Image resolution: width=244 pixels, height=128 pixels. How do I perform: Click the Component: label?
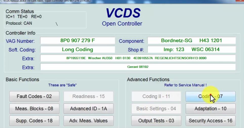coord(132,41)
